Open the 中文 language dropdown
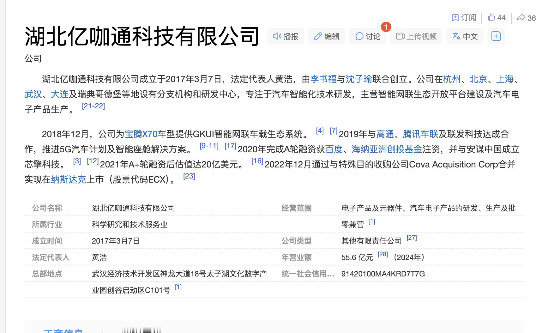 click(x=465, y=36)
